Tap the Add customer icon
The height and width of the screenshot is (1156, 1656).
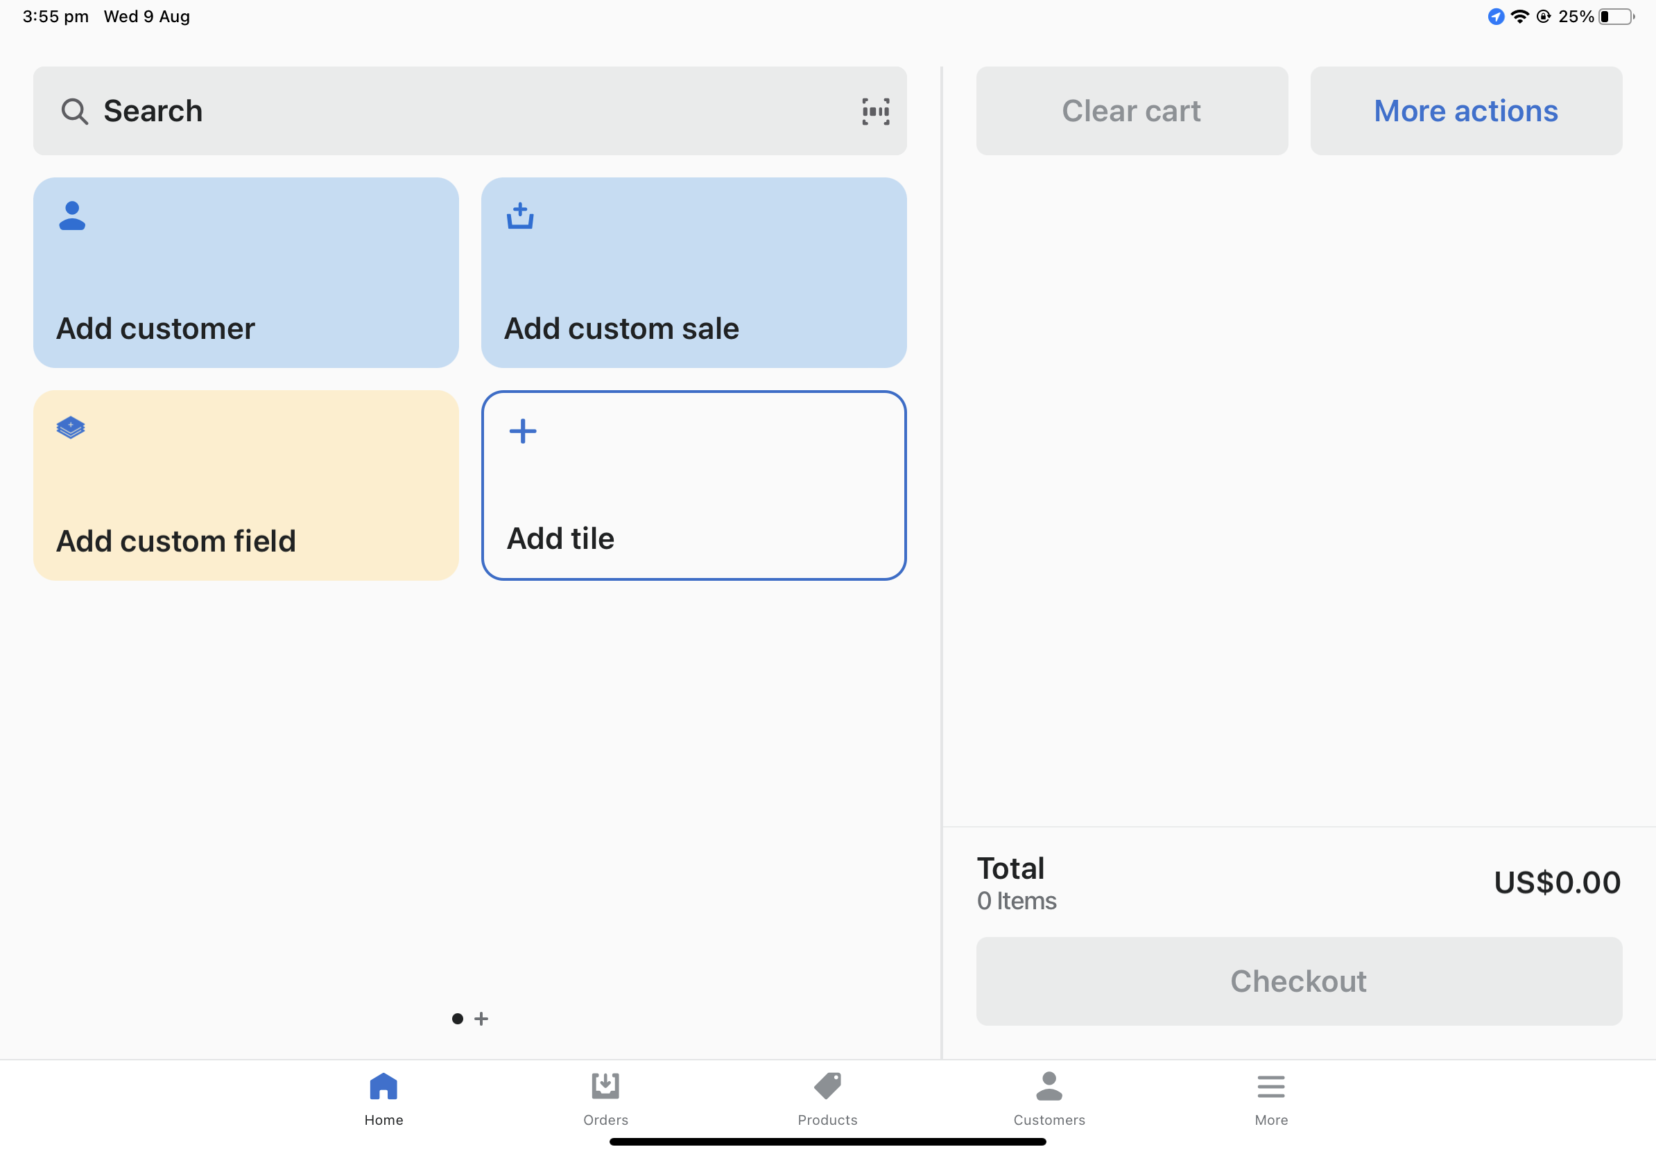tap(71, 214)
